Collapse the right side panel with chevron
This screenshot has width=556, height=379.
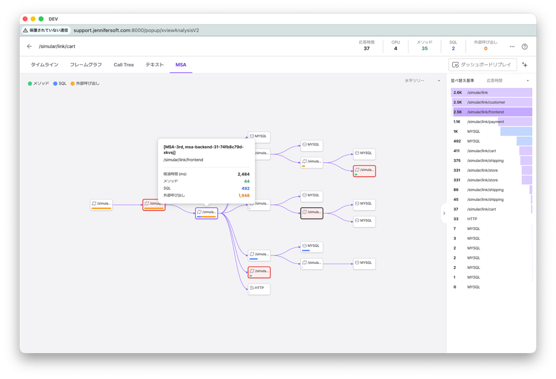pos(444,213)
